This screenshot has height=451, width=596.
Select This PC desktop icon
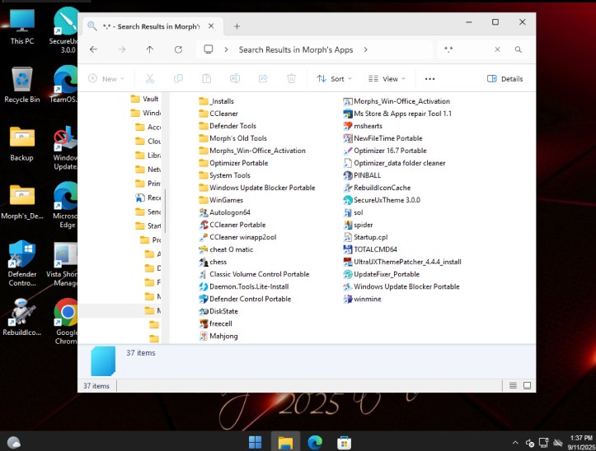pyautogui.click(x=22, y=27)
